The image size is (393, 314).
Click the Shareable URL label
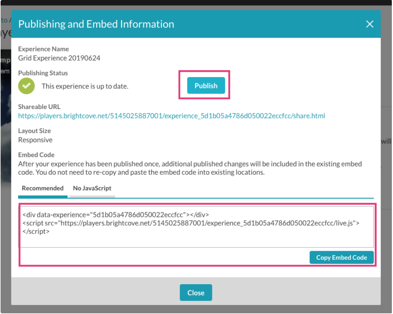click(x=39, y=107)
